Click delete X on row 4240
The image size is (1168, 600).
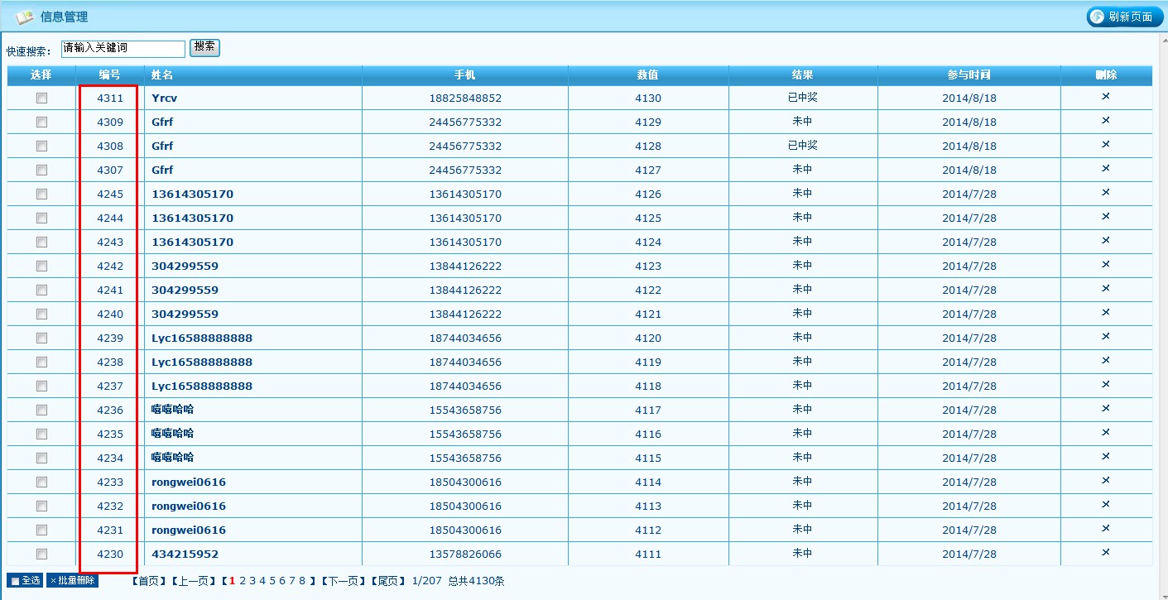(x=1105, y=313)
